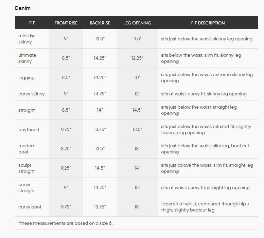
Task: Click sculpt straight's 14.5" back rise value
Action: 100,168
